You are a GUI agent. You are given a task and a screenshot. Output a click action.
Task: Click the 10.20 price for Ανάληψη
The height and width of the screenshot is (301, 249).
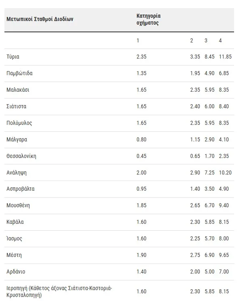tap(225, 173)
